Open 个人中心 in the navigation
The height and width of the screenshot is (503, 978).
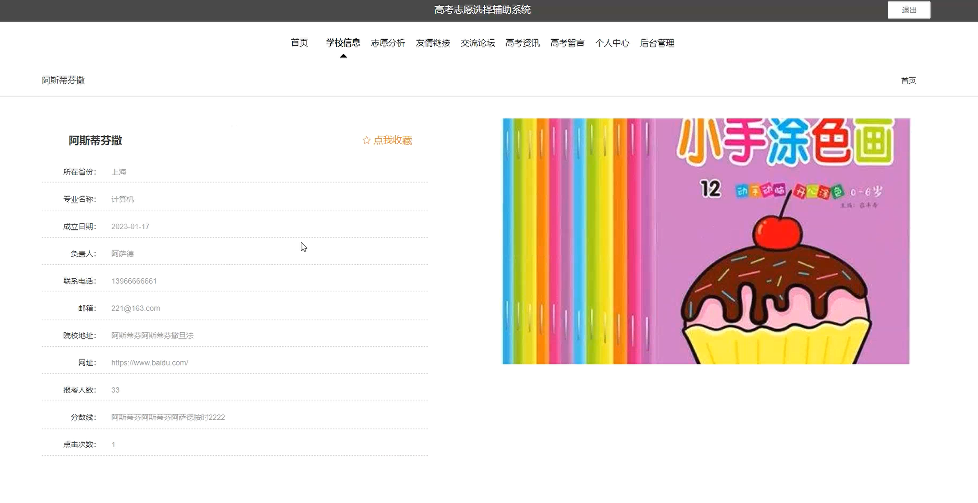612,43
